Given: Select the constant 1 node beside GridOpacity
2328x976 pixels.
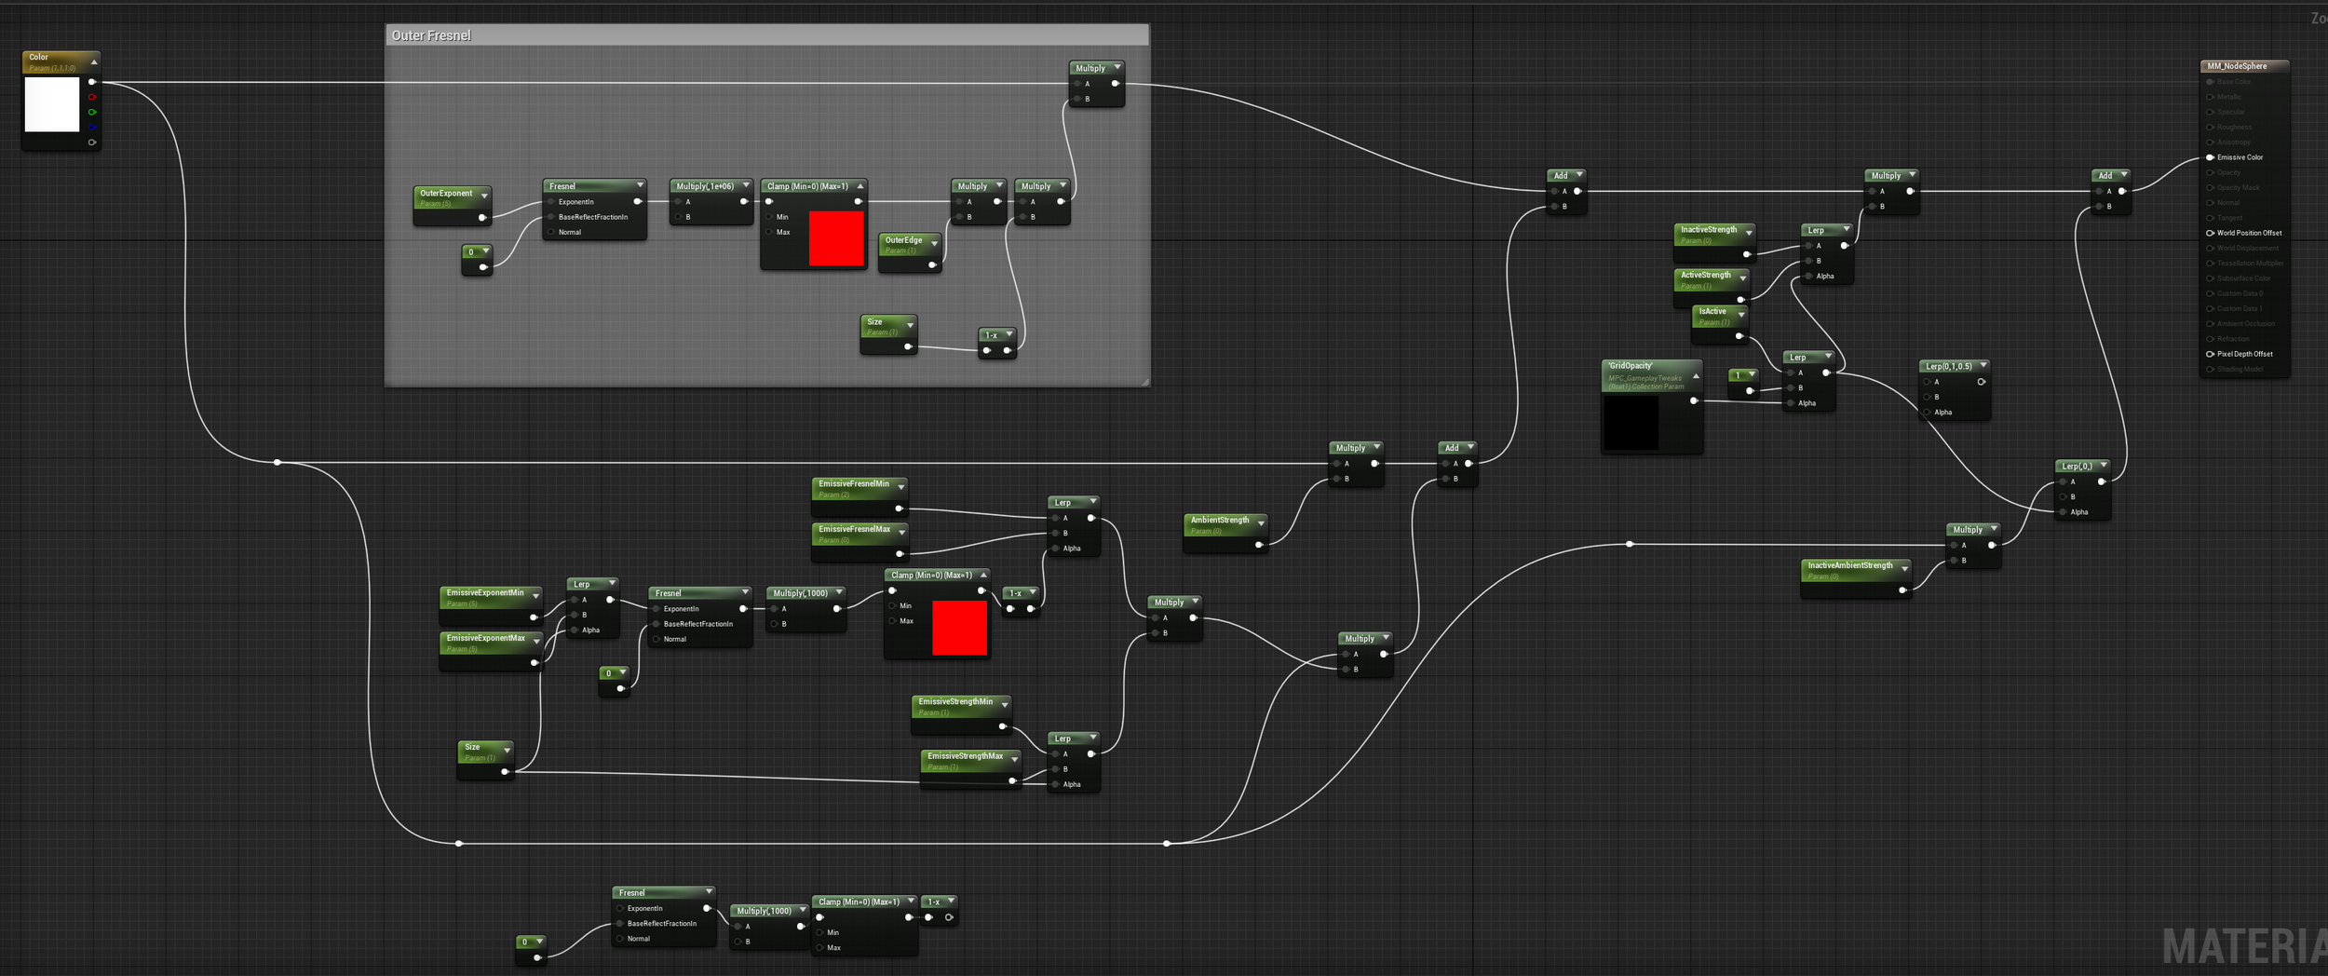Looking at the screenshot, I should tap(1741, 382).
